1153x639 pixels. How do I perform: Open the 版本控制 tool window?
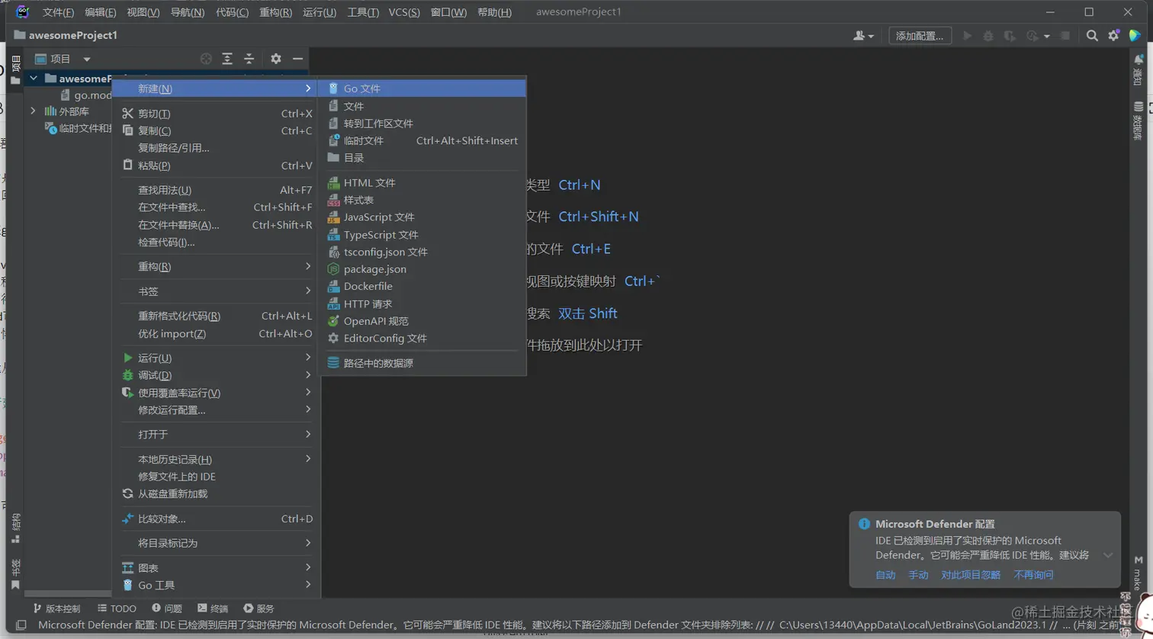click(56, 608)
